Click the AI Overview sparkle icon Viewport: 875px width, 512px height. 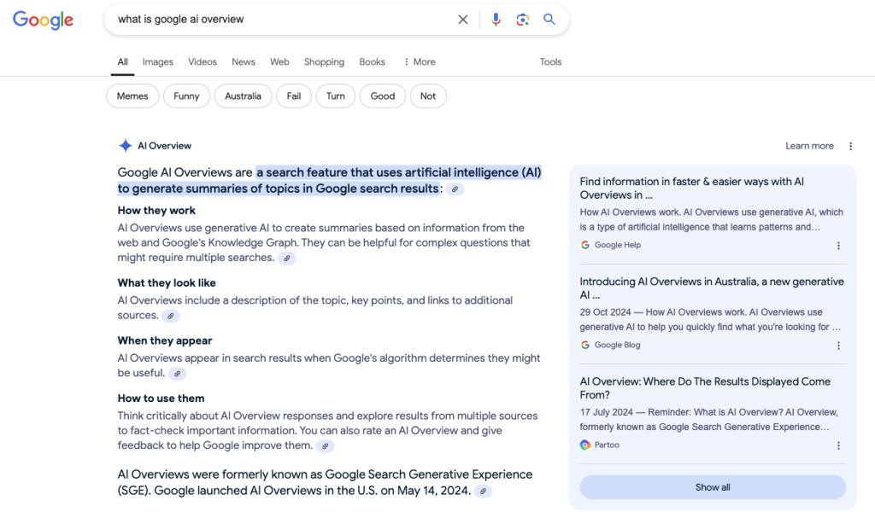click(x=126, y=145)
